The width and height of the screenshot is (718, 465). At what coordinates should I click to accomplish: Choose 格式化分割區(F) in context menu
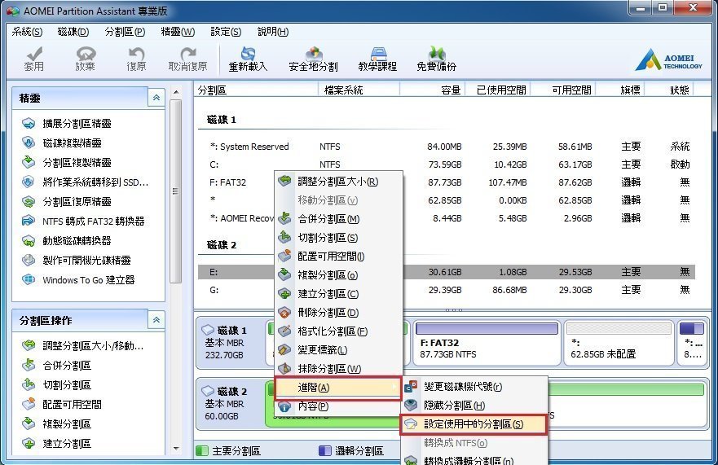(338, 331)
